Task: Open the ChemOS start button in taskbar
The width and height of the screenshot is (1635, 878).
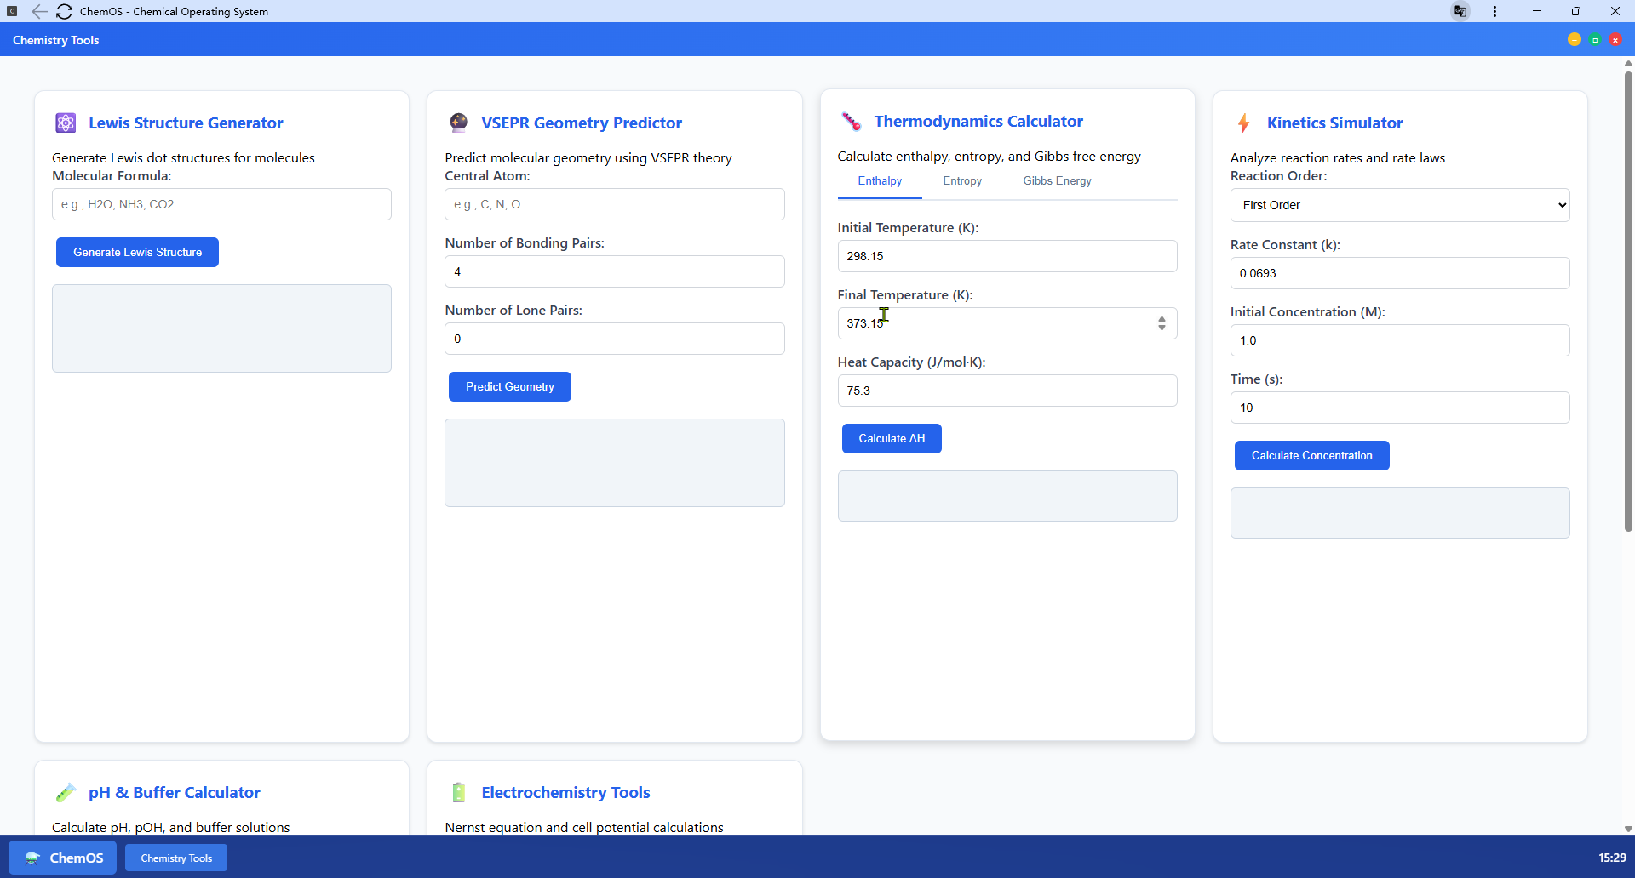Action: (x=62, y=858)
